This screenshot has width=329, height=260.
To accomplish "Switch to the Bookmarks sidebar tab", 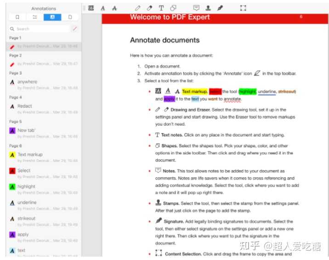I will point(17,17).
